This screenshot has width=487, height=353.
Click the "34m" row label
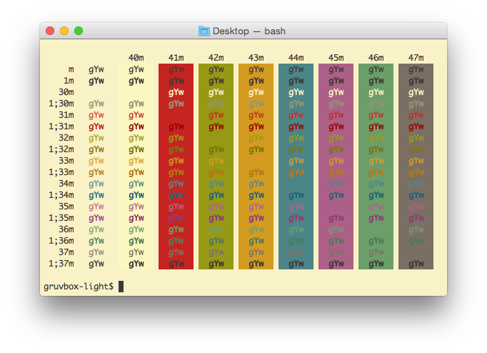(66, 184)
